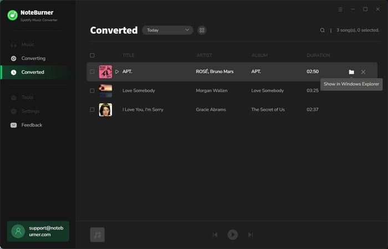Skip to the next track
Image resolution: width=388 pixels, height=249 pixels.
[251, 235]
